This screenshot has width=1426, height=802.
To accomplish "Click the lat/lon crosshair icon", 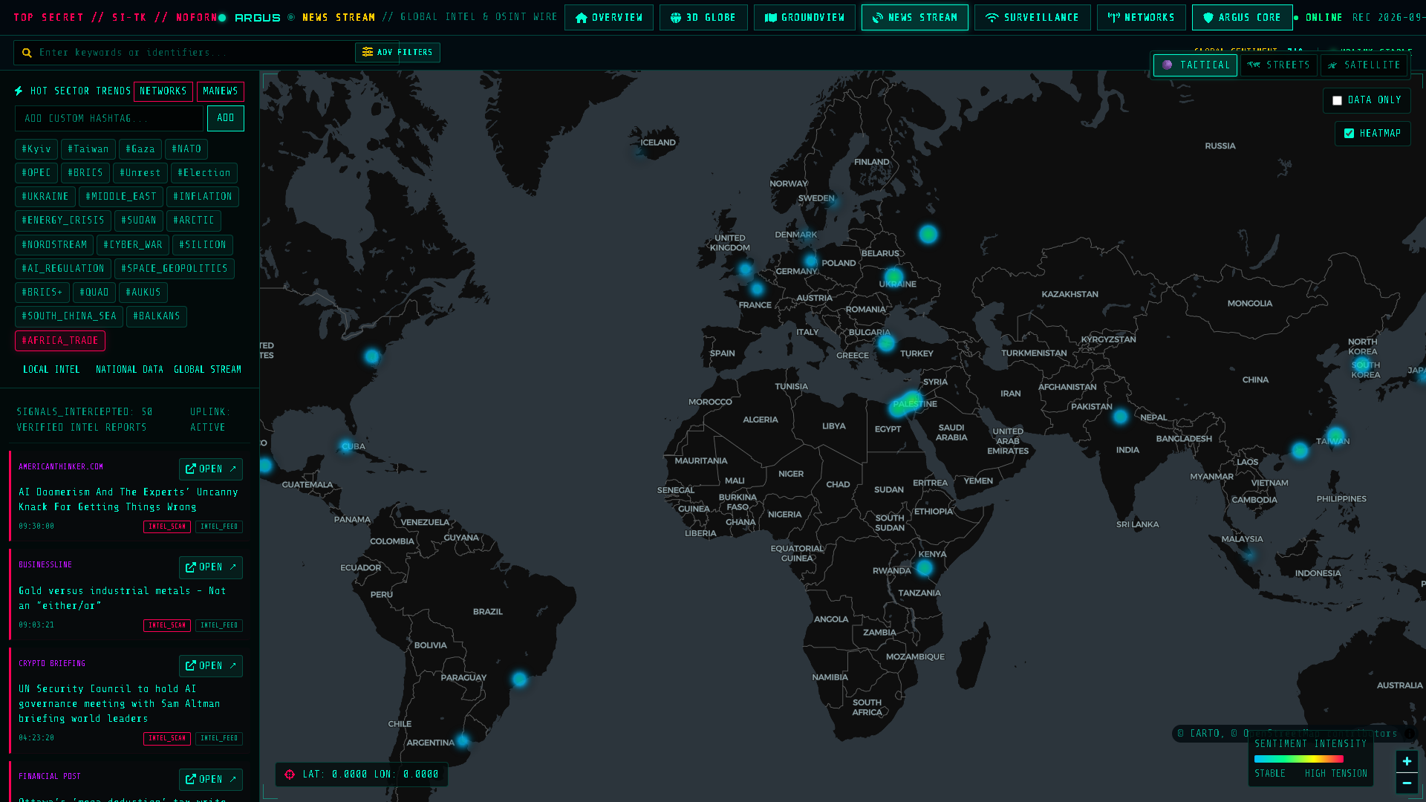I will pyautogui.click(x=290, y=775).
